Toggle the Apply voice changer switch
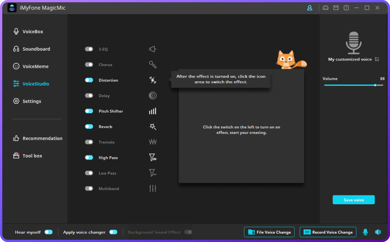Image resolution: width=390 pixels, height=242 pixels. (x=113, y=232)
